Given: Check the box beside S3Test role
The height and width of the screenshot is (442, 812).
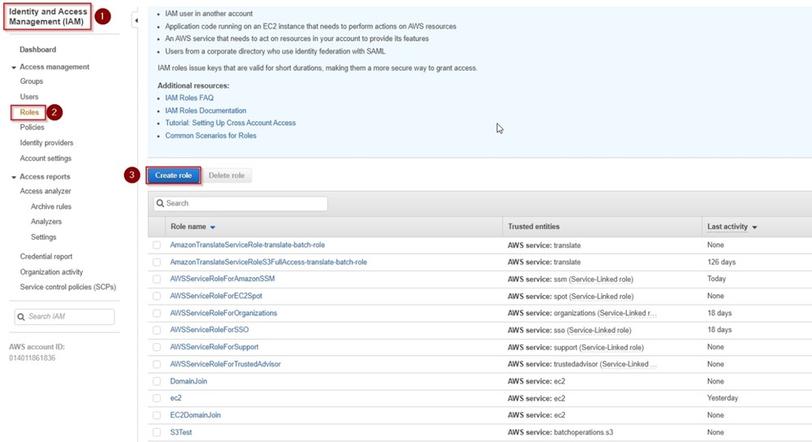Looking at the screenshot, I should pos(157,432).
